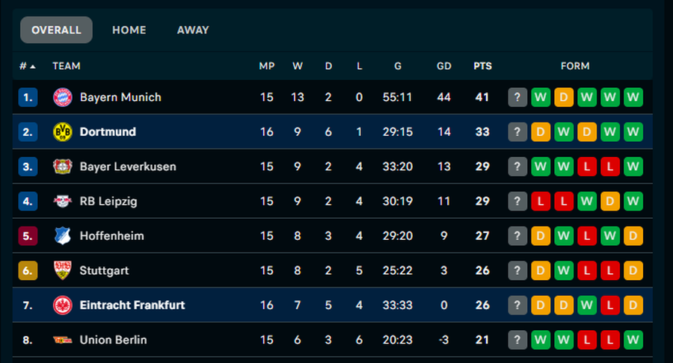Click the Hoffenheim club crest

click(x=62, y=236)
